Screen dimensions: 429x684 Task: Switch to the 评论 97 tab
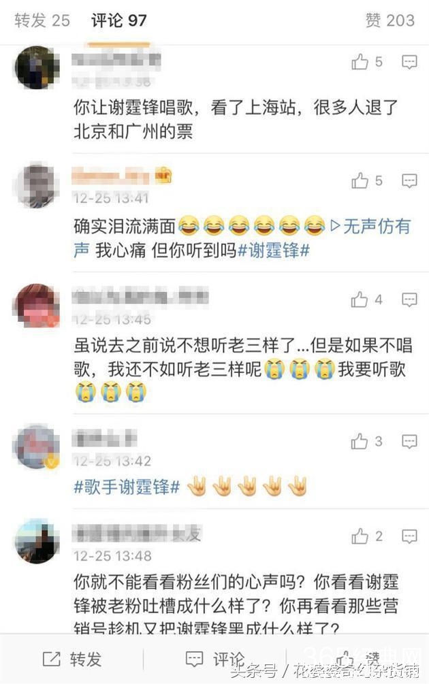point(118,20)
